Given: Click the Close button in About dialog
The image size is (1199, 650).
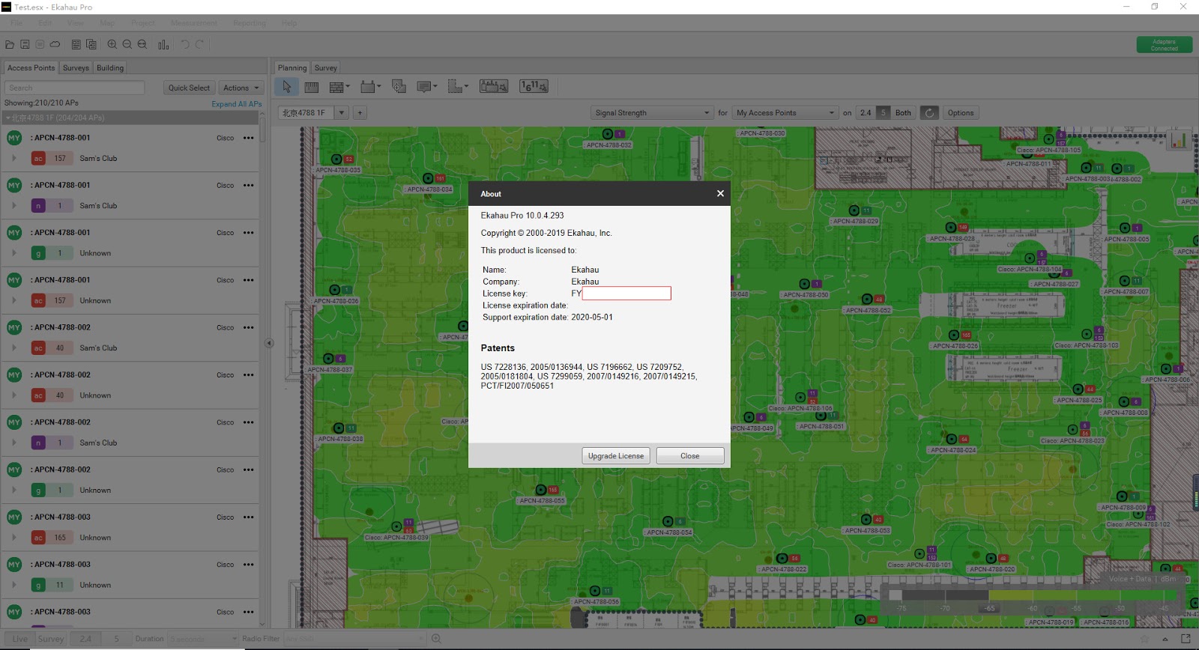Looking at the screenshot, I should click(x=690, y=455).
